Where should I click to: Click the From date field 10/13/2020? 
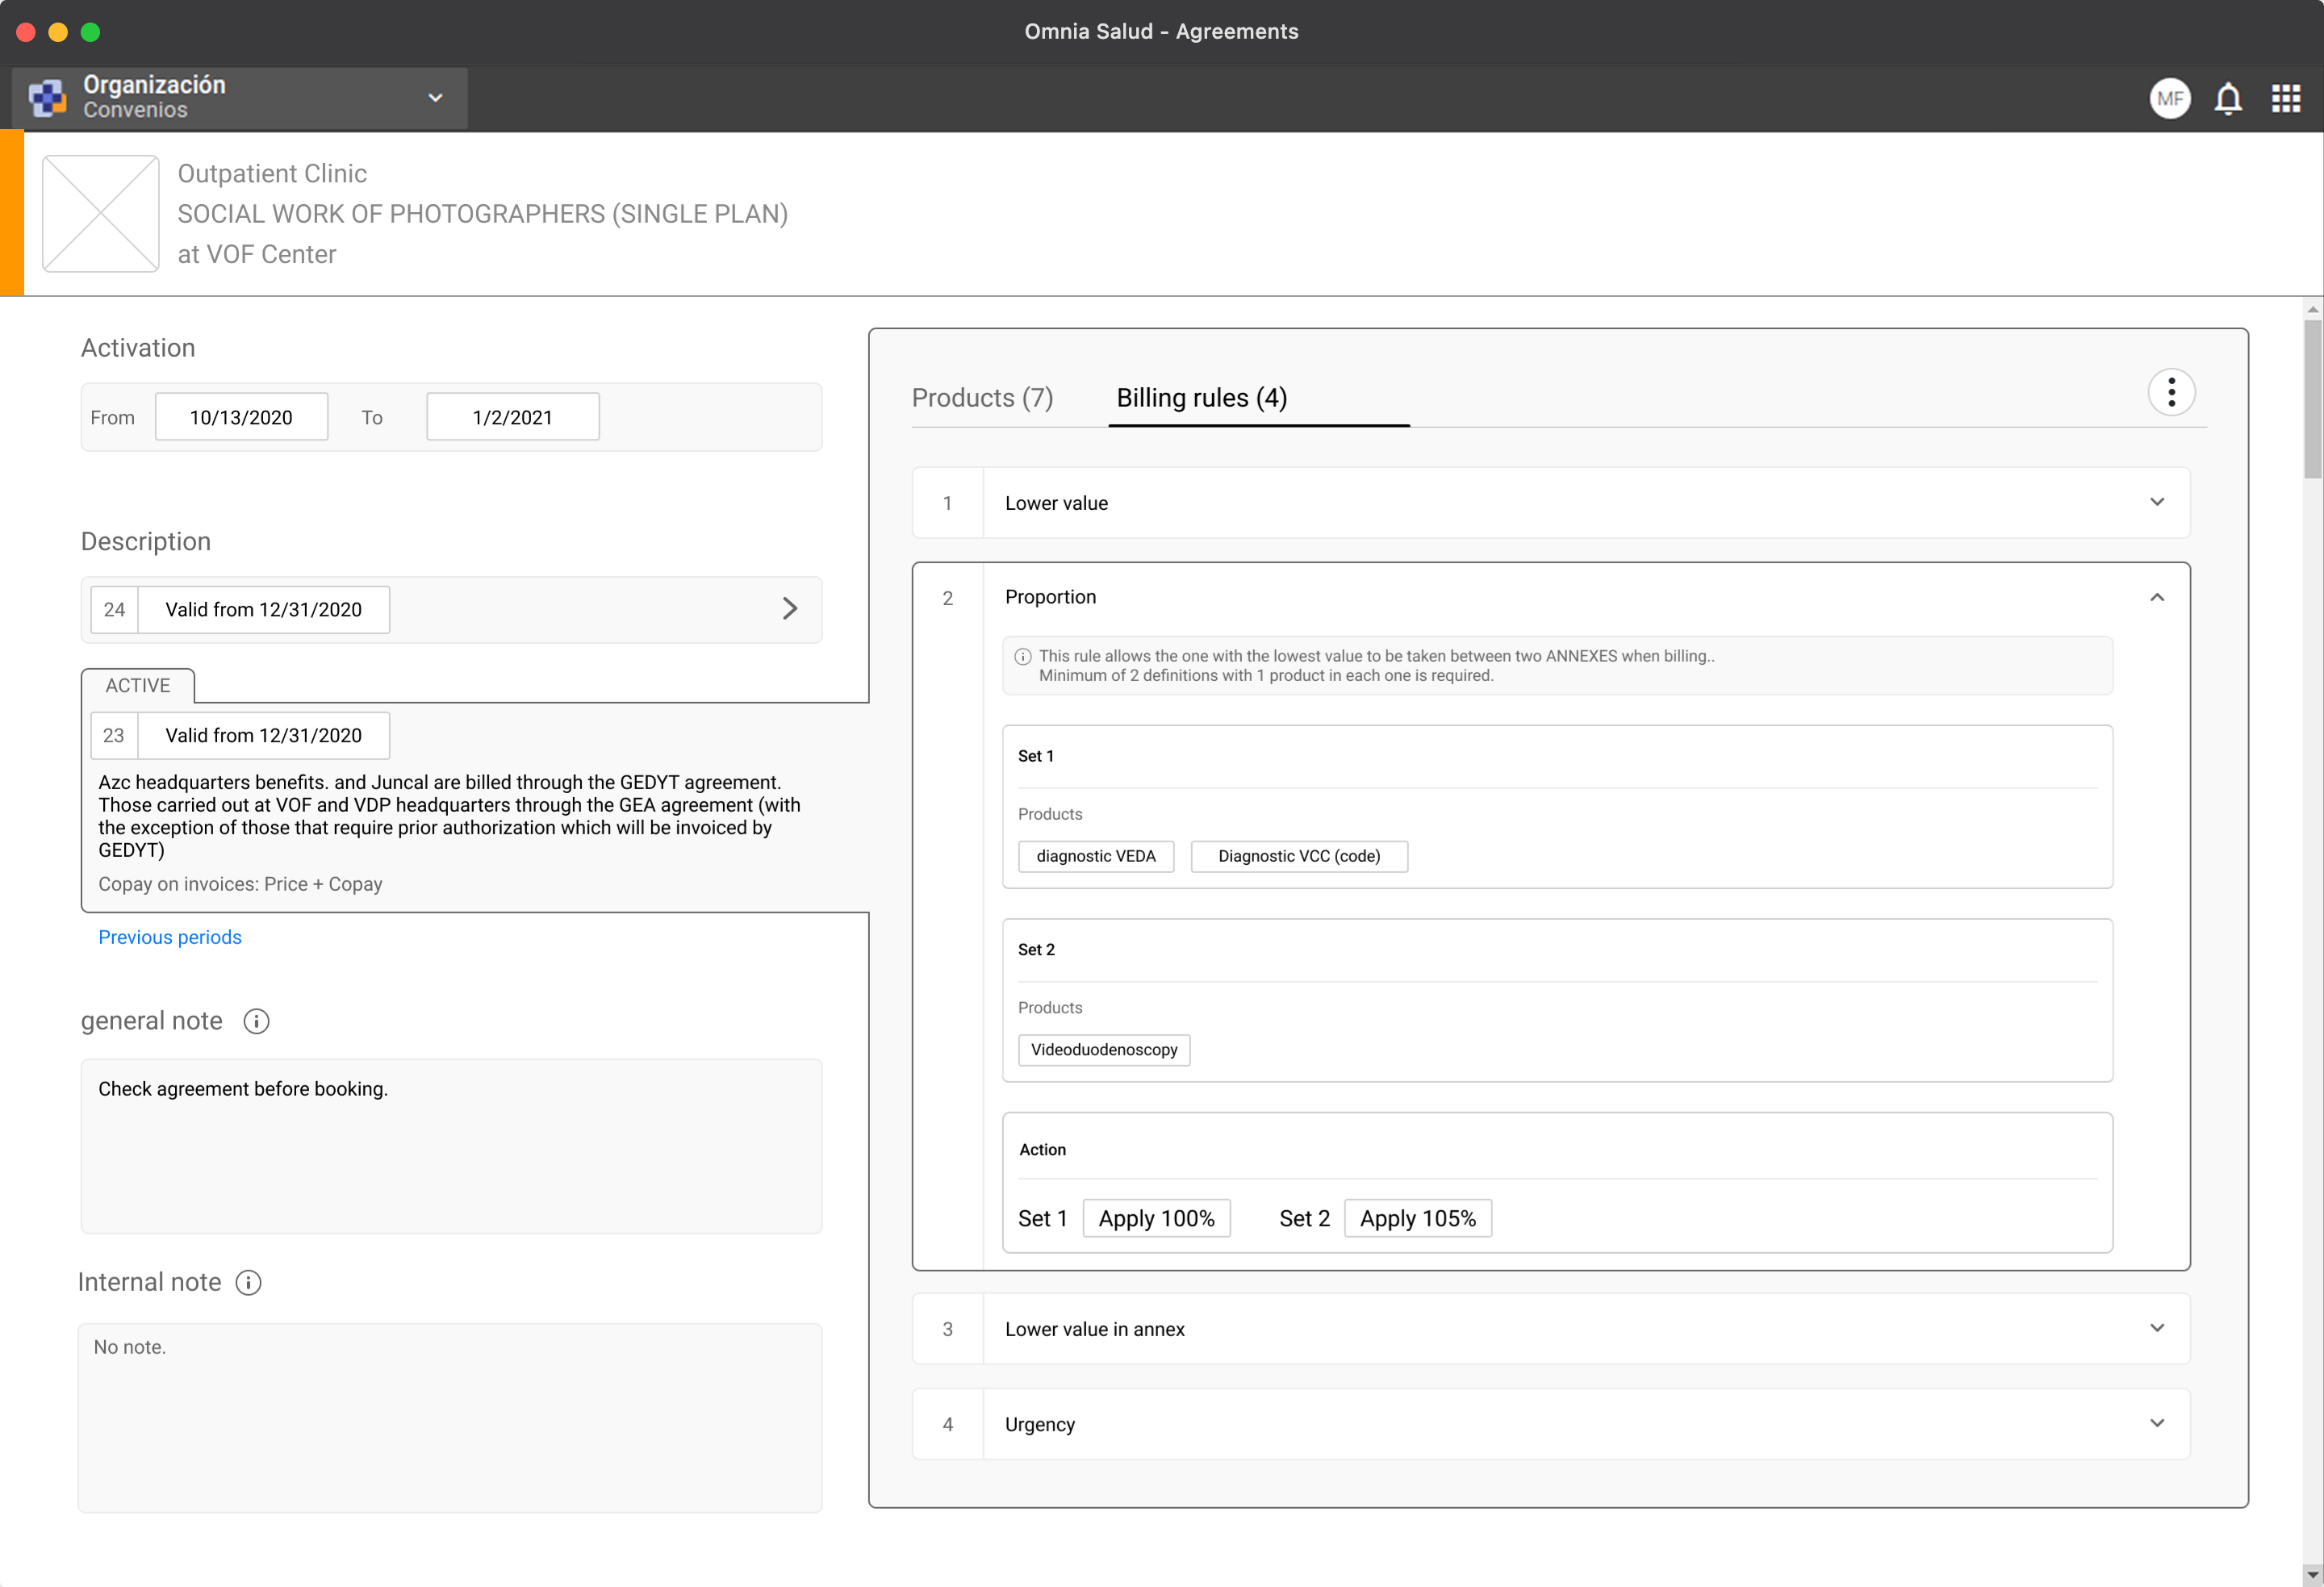coord(241,417)
